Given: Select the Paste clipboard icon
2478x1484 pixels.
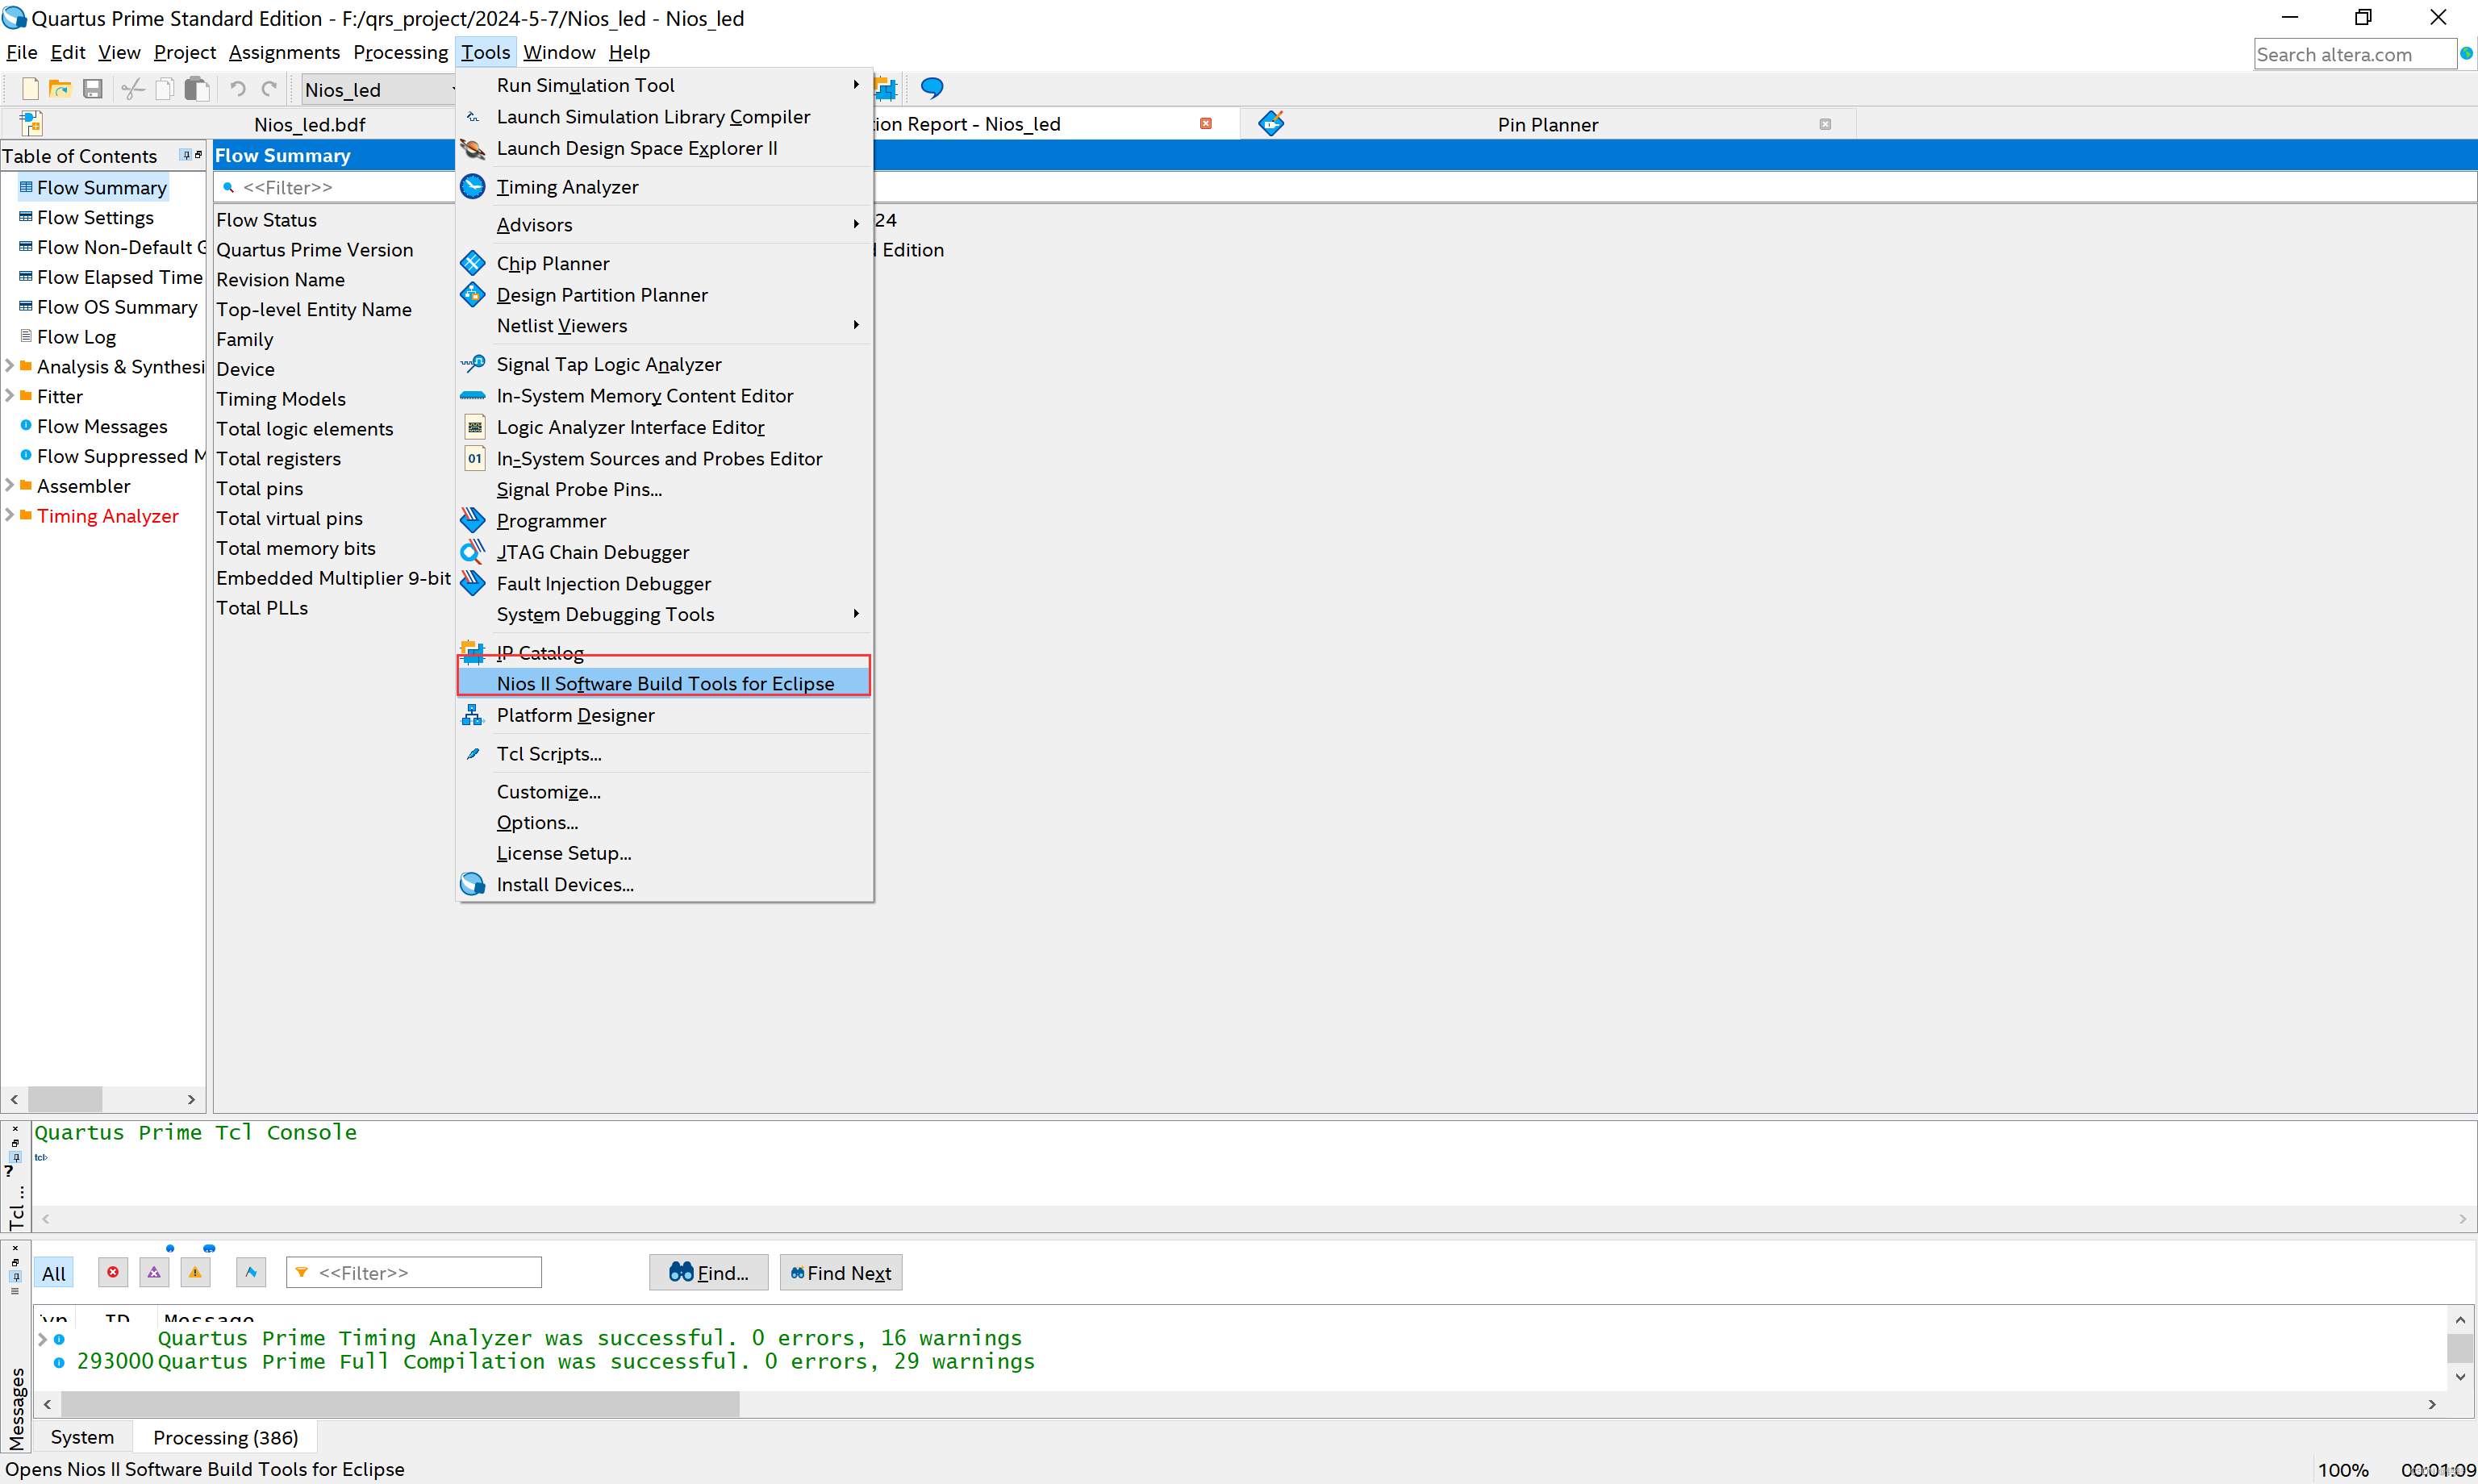Looking at the screenshot, I should pyautogui.click(x=197, y=89).
